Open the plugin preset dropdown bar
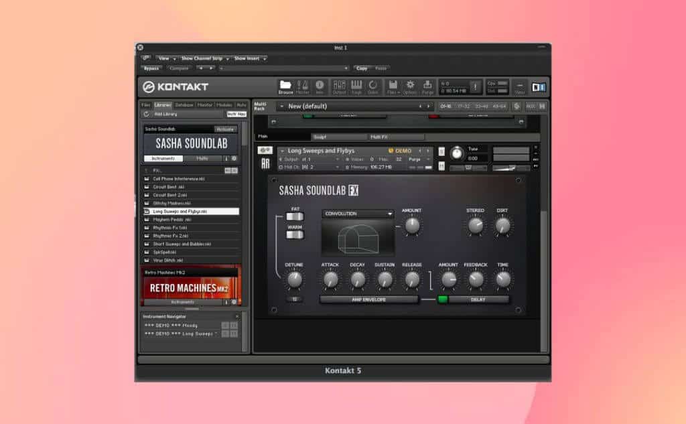 pos(283,68)
